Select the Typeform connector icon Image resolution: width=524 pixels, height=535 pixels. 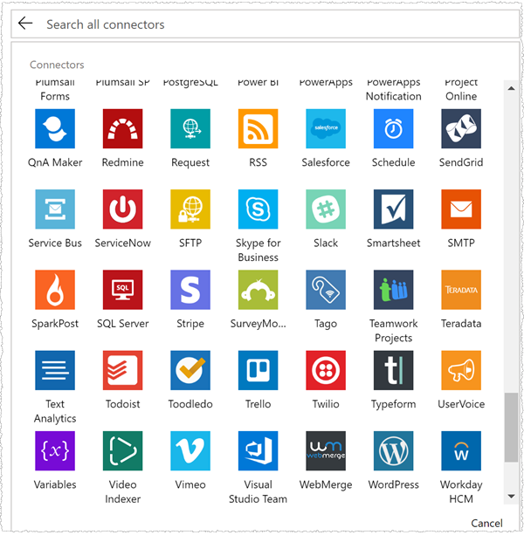[393, 370]
